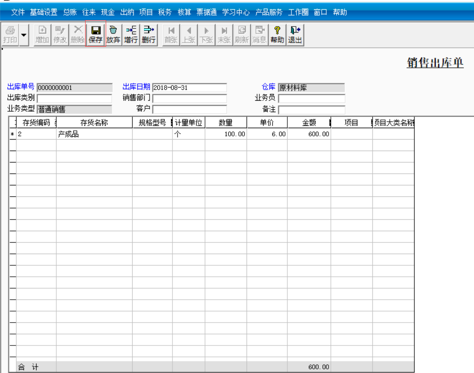Click the 出库日期 date field
This screenshot has width=474, height=373.
click(189, 87)
